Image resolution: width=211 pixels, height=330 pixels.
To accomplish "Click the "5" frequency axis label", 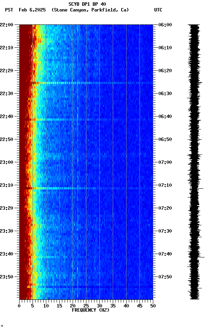I will coord(32,306).
